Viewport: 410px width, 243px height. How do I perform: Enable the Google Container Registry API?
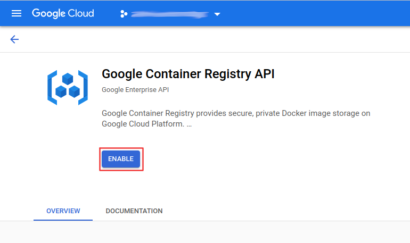click(121, 159)
